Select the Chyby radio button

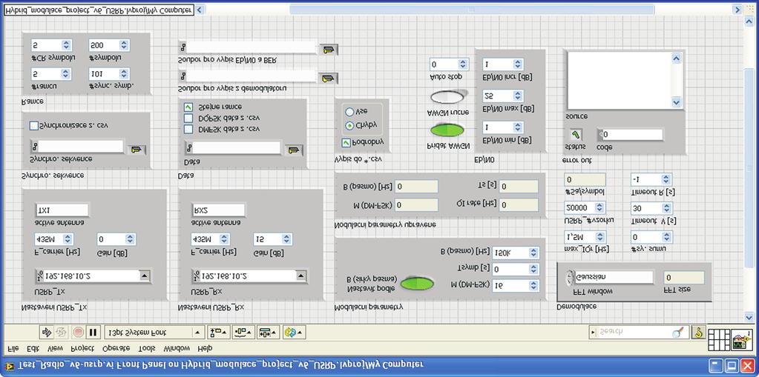pyautogui.click(x=349, y=126)
